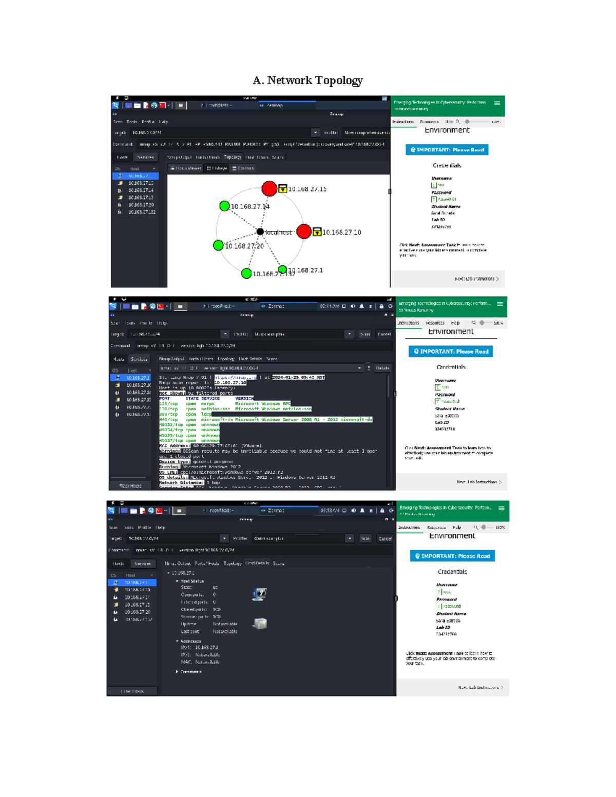
Task: Switch to the Hosts view in the sidebar
Action: pos(119,562)
